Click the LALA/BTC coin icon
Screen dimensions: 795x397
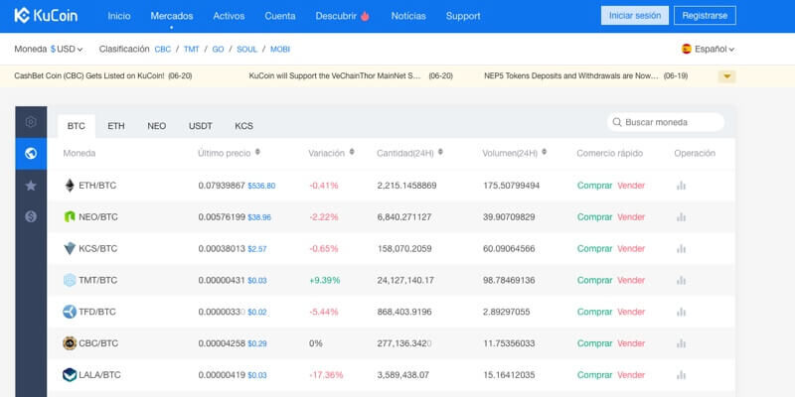tap(70, 375)
